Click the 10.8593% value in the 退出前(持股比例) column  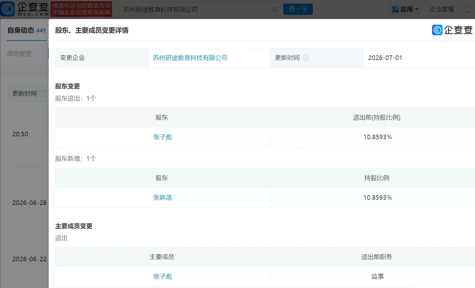[378, 137]
